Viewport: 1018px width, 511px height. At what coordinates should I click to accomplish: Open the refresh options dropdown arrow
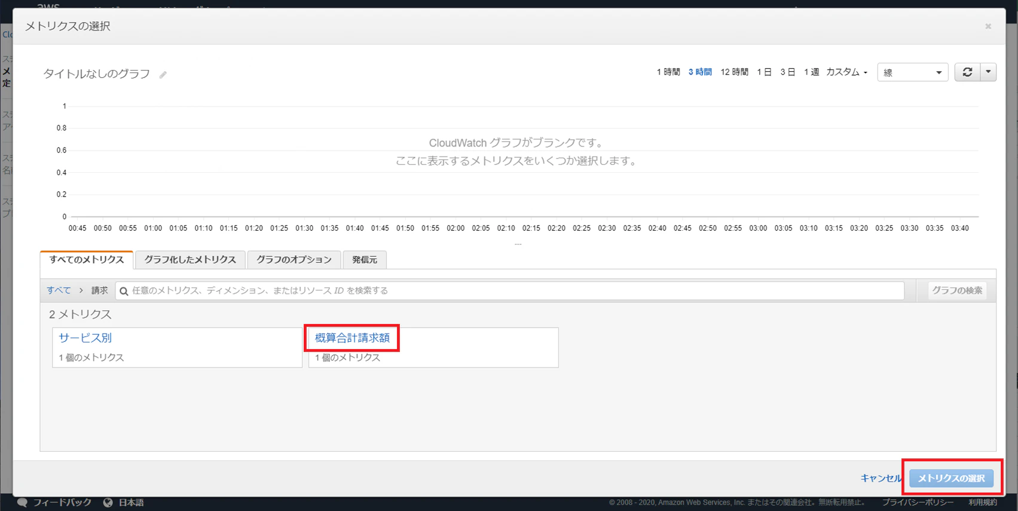988,72
